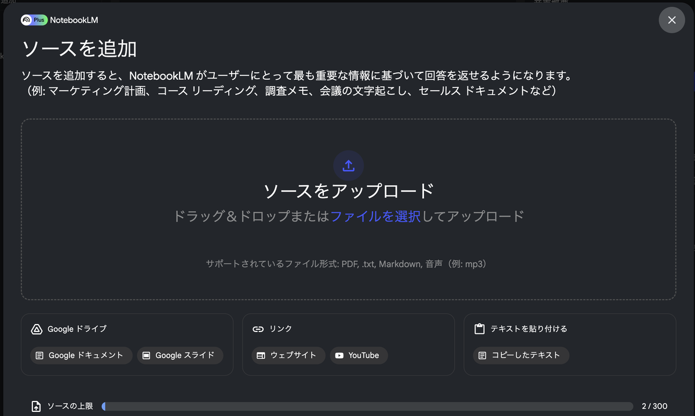Screen dimensions: 695x416
Task: Select the コピーしたテキスト chip
Action: click(x=521, y=355)
